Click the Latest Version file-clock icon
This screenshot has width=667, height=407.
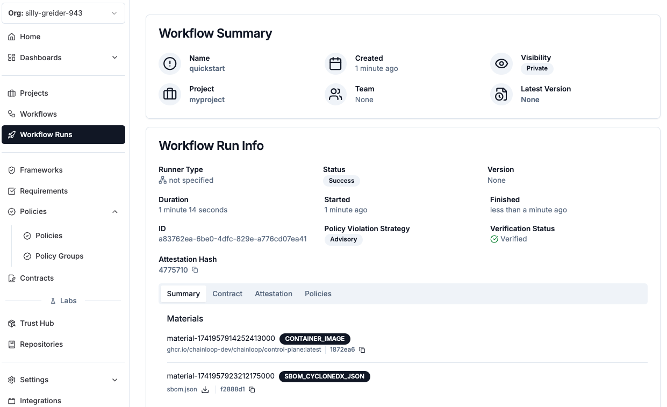(x=501, y=94)
